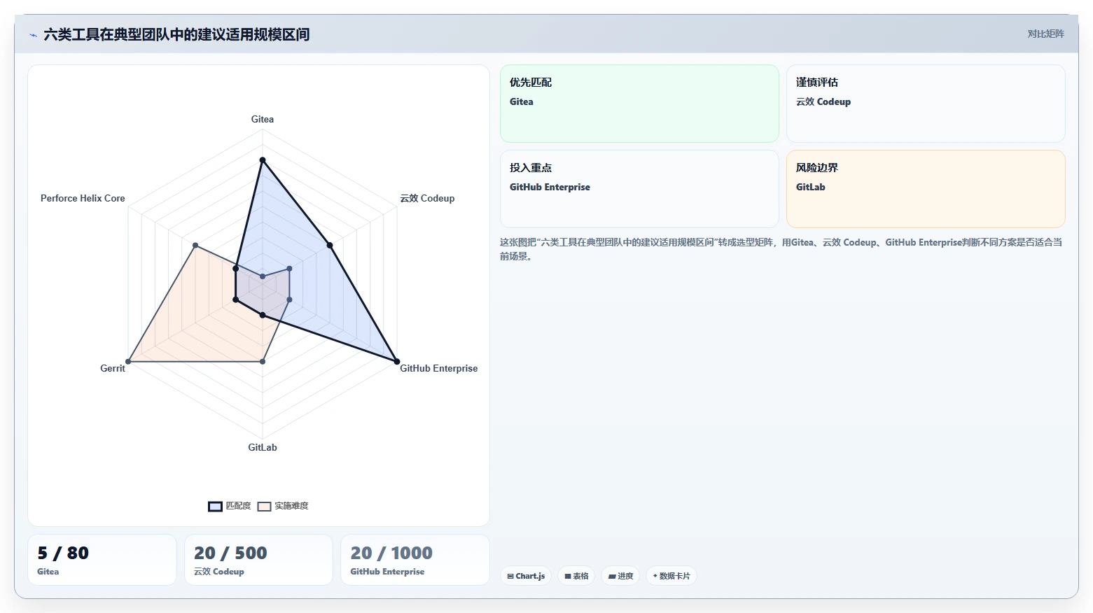Click the 20 / 1000 GitHub Enterprise stat card
This screenshot has height=613, width=1093.
tap(415, 560)
